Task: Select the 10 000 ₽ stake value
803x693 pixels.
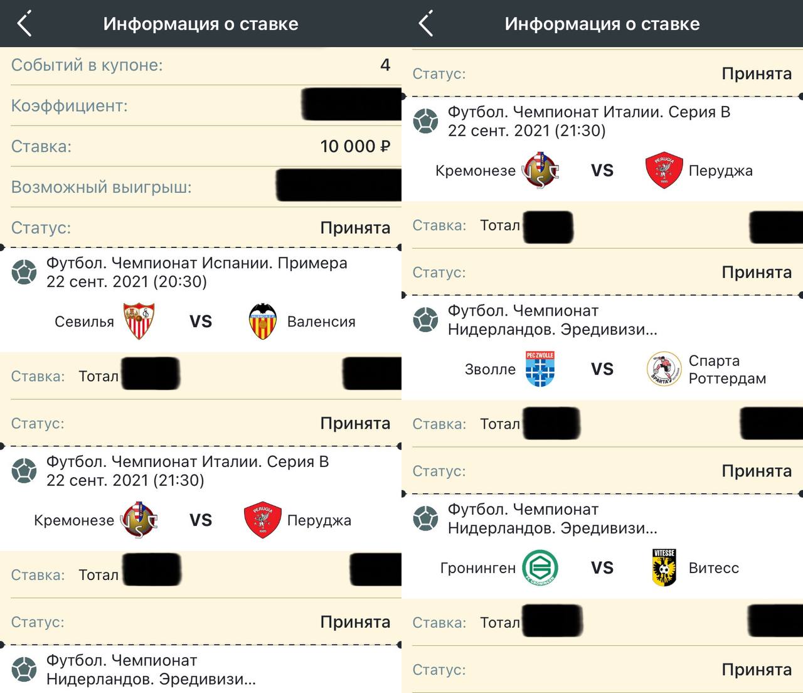Action: 355,146
